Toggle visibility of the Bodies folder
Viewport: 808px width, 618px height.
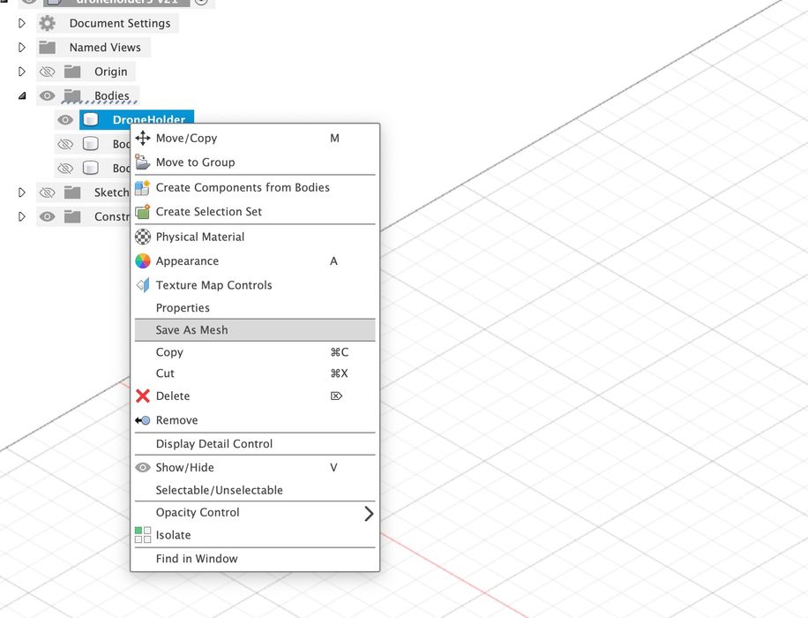click(48, 96)
